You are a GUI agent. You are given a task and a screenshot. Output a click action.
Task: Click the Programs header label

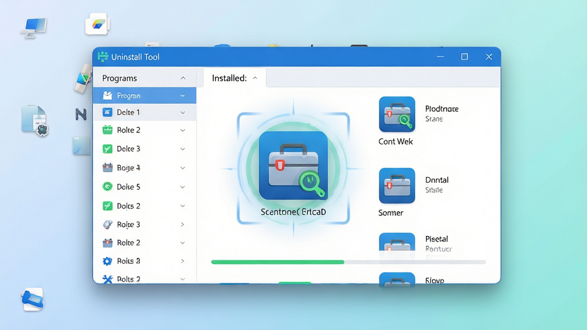pyautogui.click(x=119, y=78)
